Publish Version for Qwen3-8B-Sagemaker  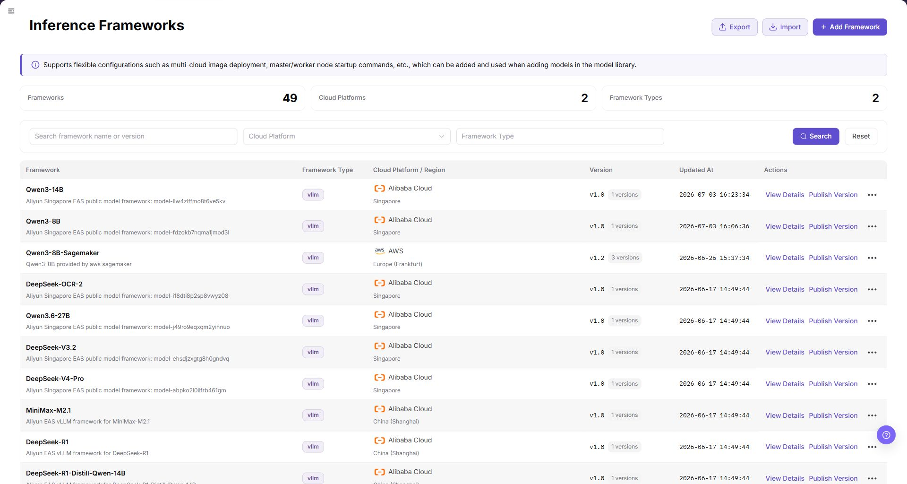tap(833, 258)
